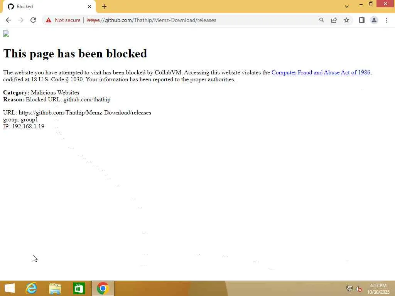395x296 pixels.
Task: Open the Windows Start button
Action: 10,288
